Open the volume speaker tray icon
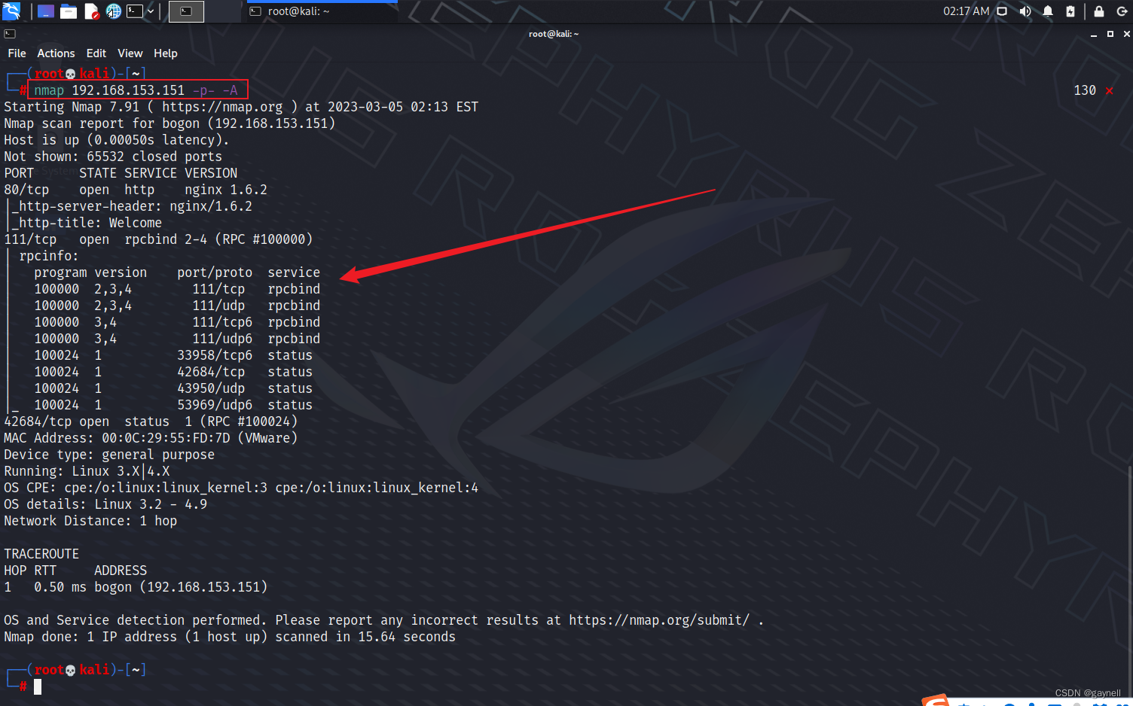 (x=1025, y=11)
